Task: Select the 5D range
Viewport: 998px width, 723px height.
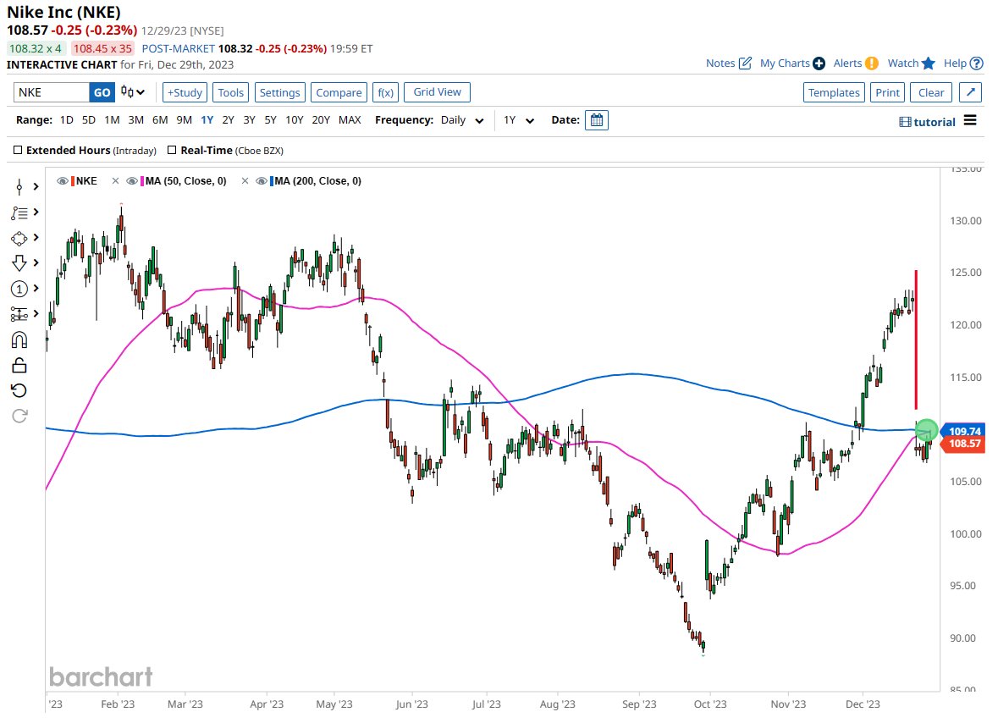Action: point(89,119)
